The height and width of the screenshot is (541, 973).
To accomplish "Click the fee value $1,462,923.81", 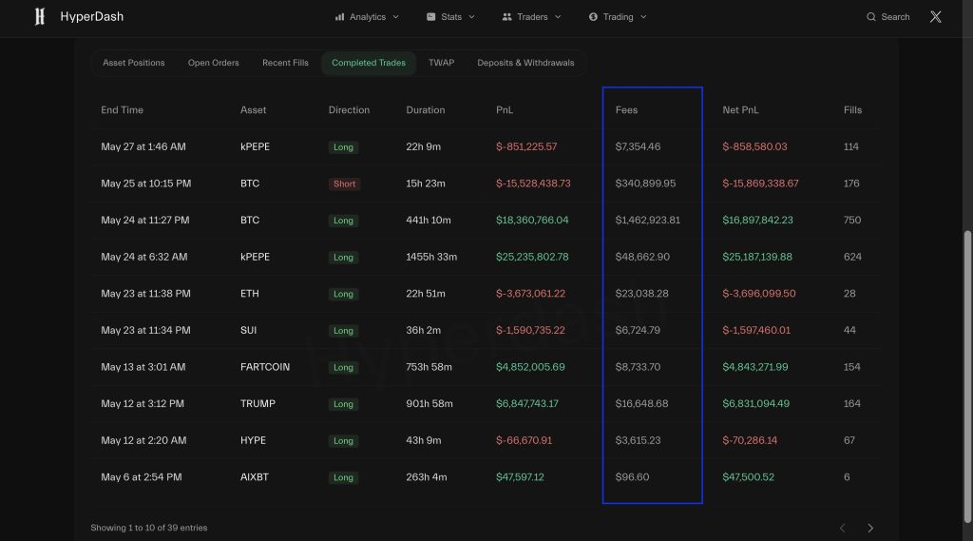I will 647,220.
